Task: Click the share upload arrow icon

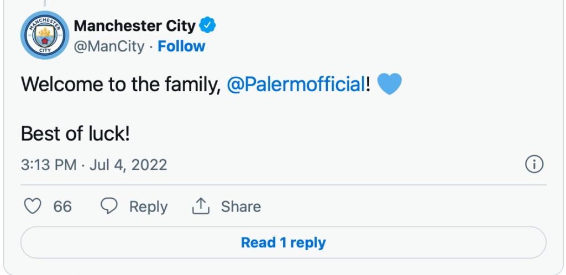Action: coord(200,207)
